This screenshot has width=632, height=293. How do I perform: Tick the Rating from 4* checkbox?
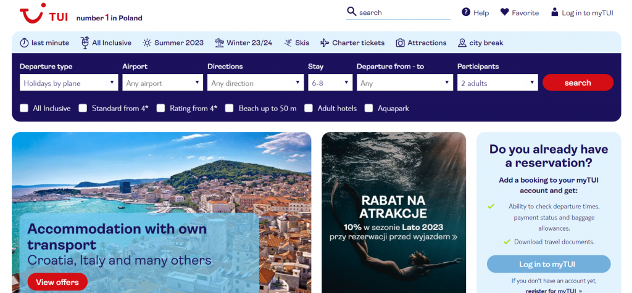pos(161,108)
